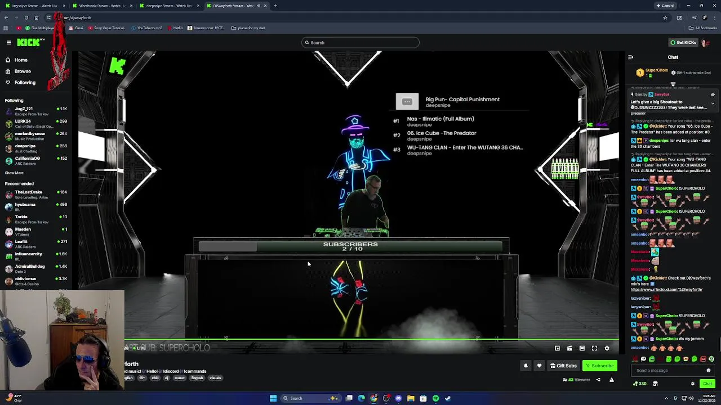The height and width of the screenshot is (405, 721).
Task: Unpin the SwayBot pinned message
Action: 713,94
